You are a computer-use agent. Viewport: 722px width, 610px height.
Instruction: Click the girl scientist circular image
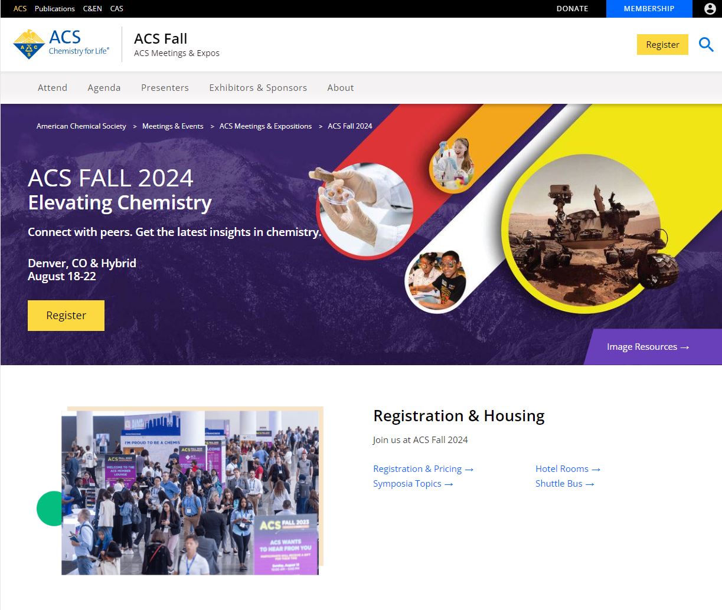click(x=453, y=165)
